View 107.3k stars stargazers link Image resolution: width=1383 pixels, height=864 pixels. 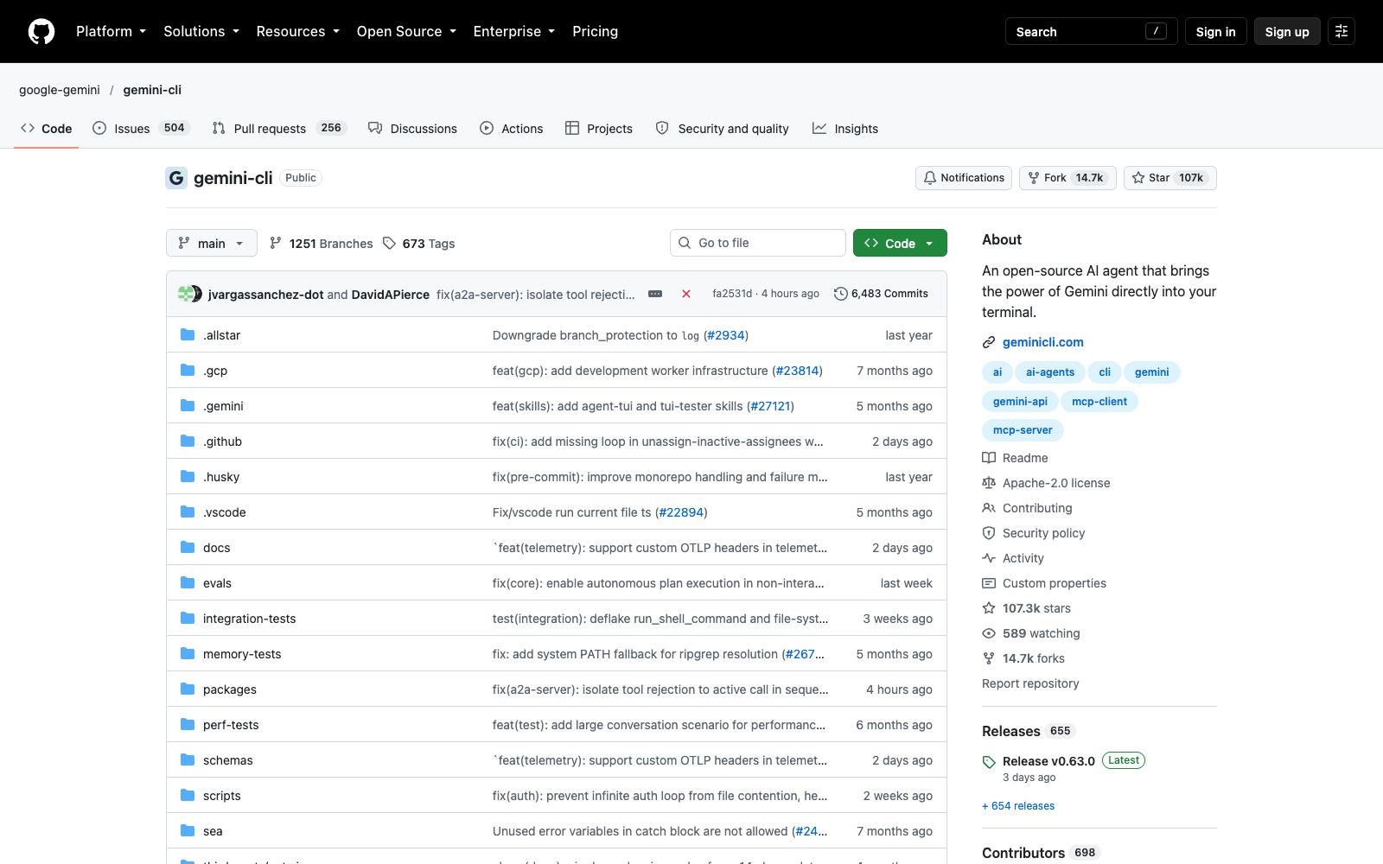coord(1027,608)
